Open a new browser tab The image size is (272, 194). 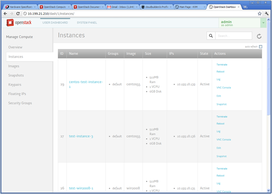tap(245, 7)
